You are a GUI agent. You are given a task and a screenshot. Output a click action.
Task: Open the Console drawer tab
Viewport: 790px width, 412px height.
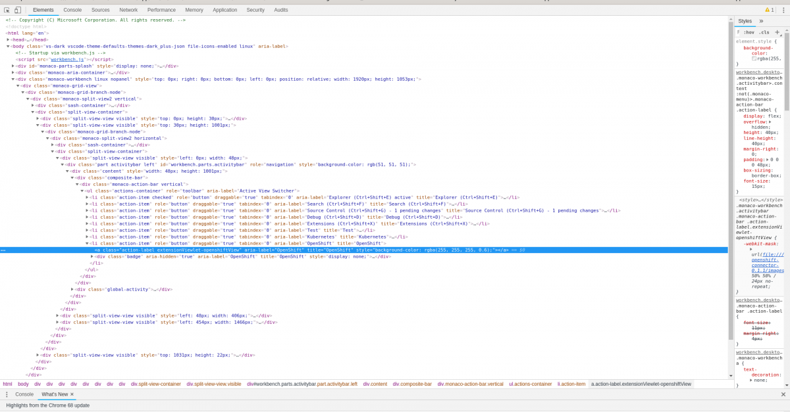coord(24,394)
